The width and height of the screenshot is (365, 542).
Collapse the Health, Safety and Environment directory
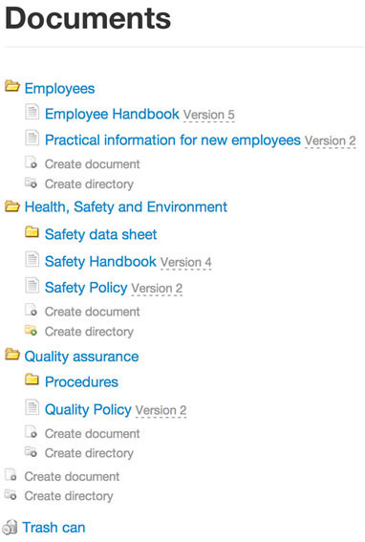point(126,207)
